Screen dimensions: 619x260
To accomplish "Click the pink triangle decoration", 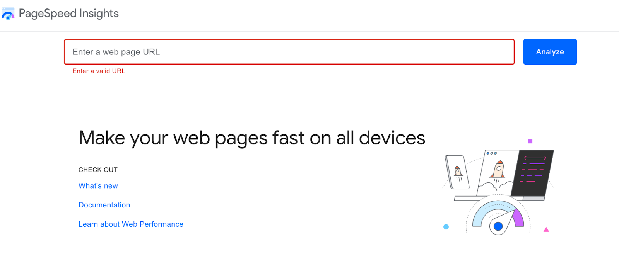I will point(546,230).
